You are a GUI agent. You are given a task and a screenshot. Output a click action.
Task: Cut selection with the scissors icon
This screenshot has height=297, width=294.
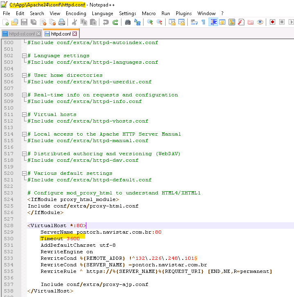74,22
